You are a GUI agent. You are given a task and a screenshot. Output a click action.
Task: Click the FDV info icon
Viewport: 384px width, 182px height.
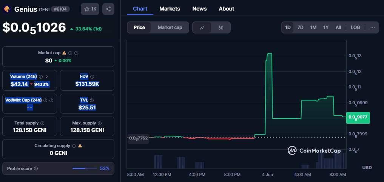tap(92, 77)
